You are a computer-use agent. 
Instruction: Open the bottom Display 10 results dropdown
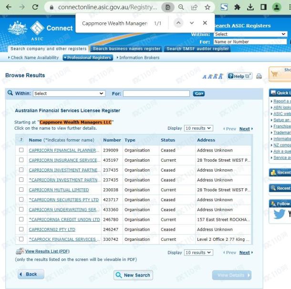198,252
